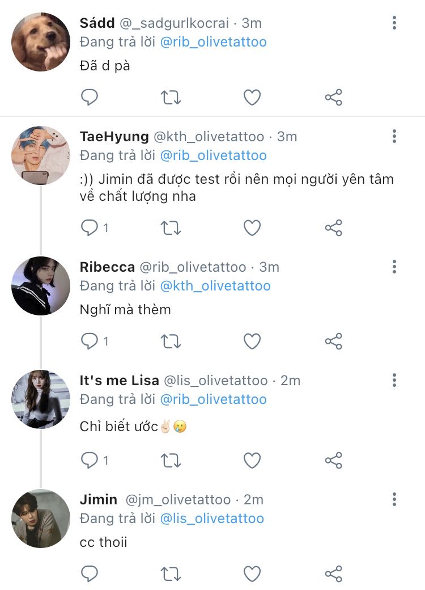View TaeHyung's profile avatar
425x590 pixels.
[41, 155]
